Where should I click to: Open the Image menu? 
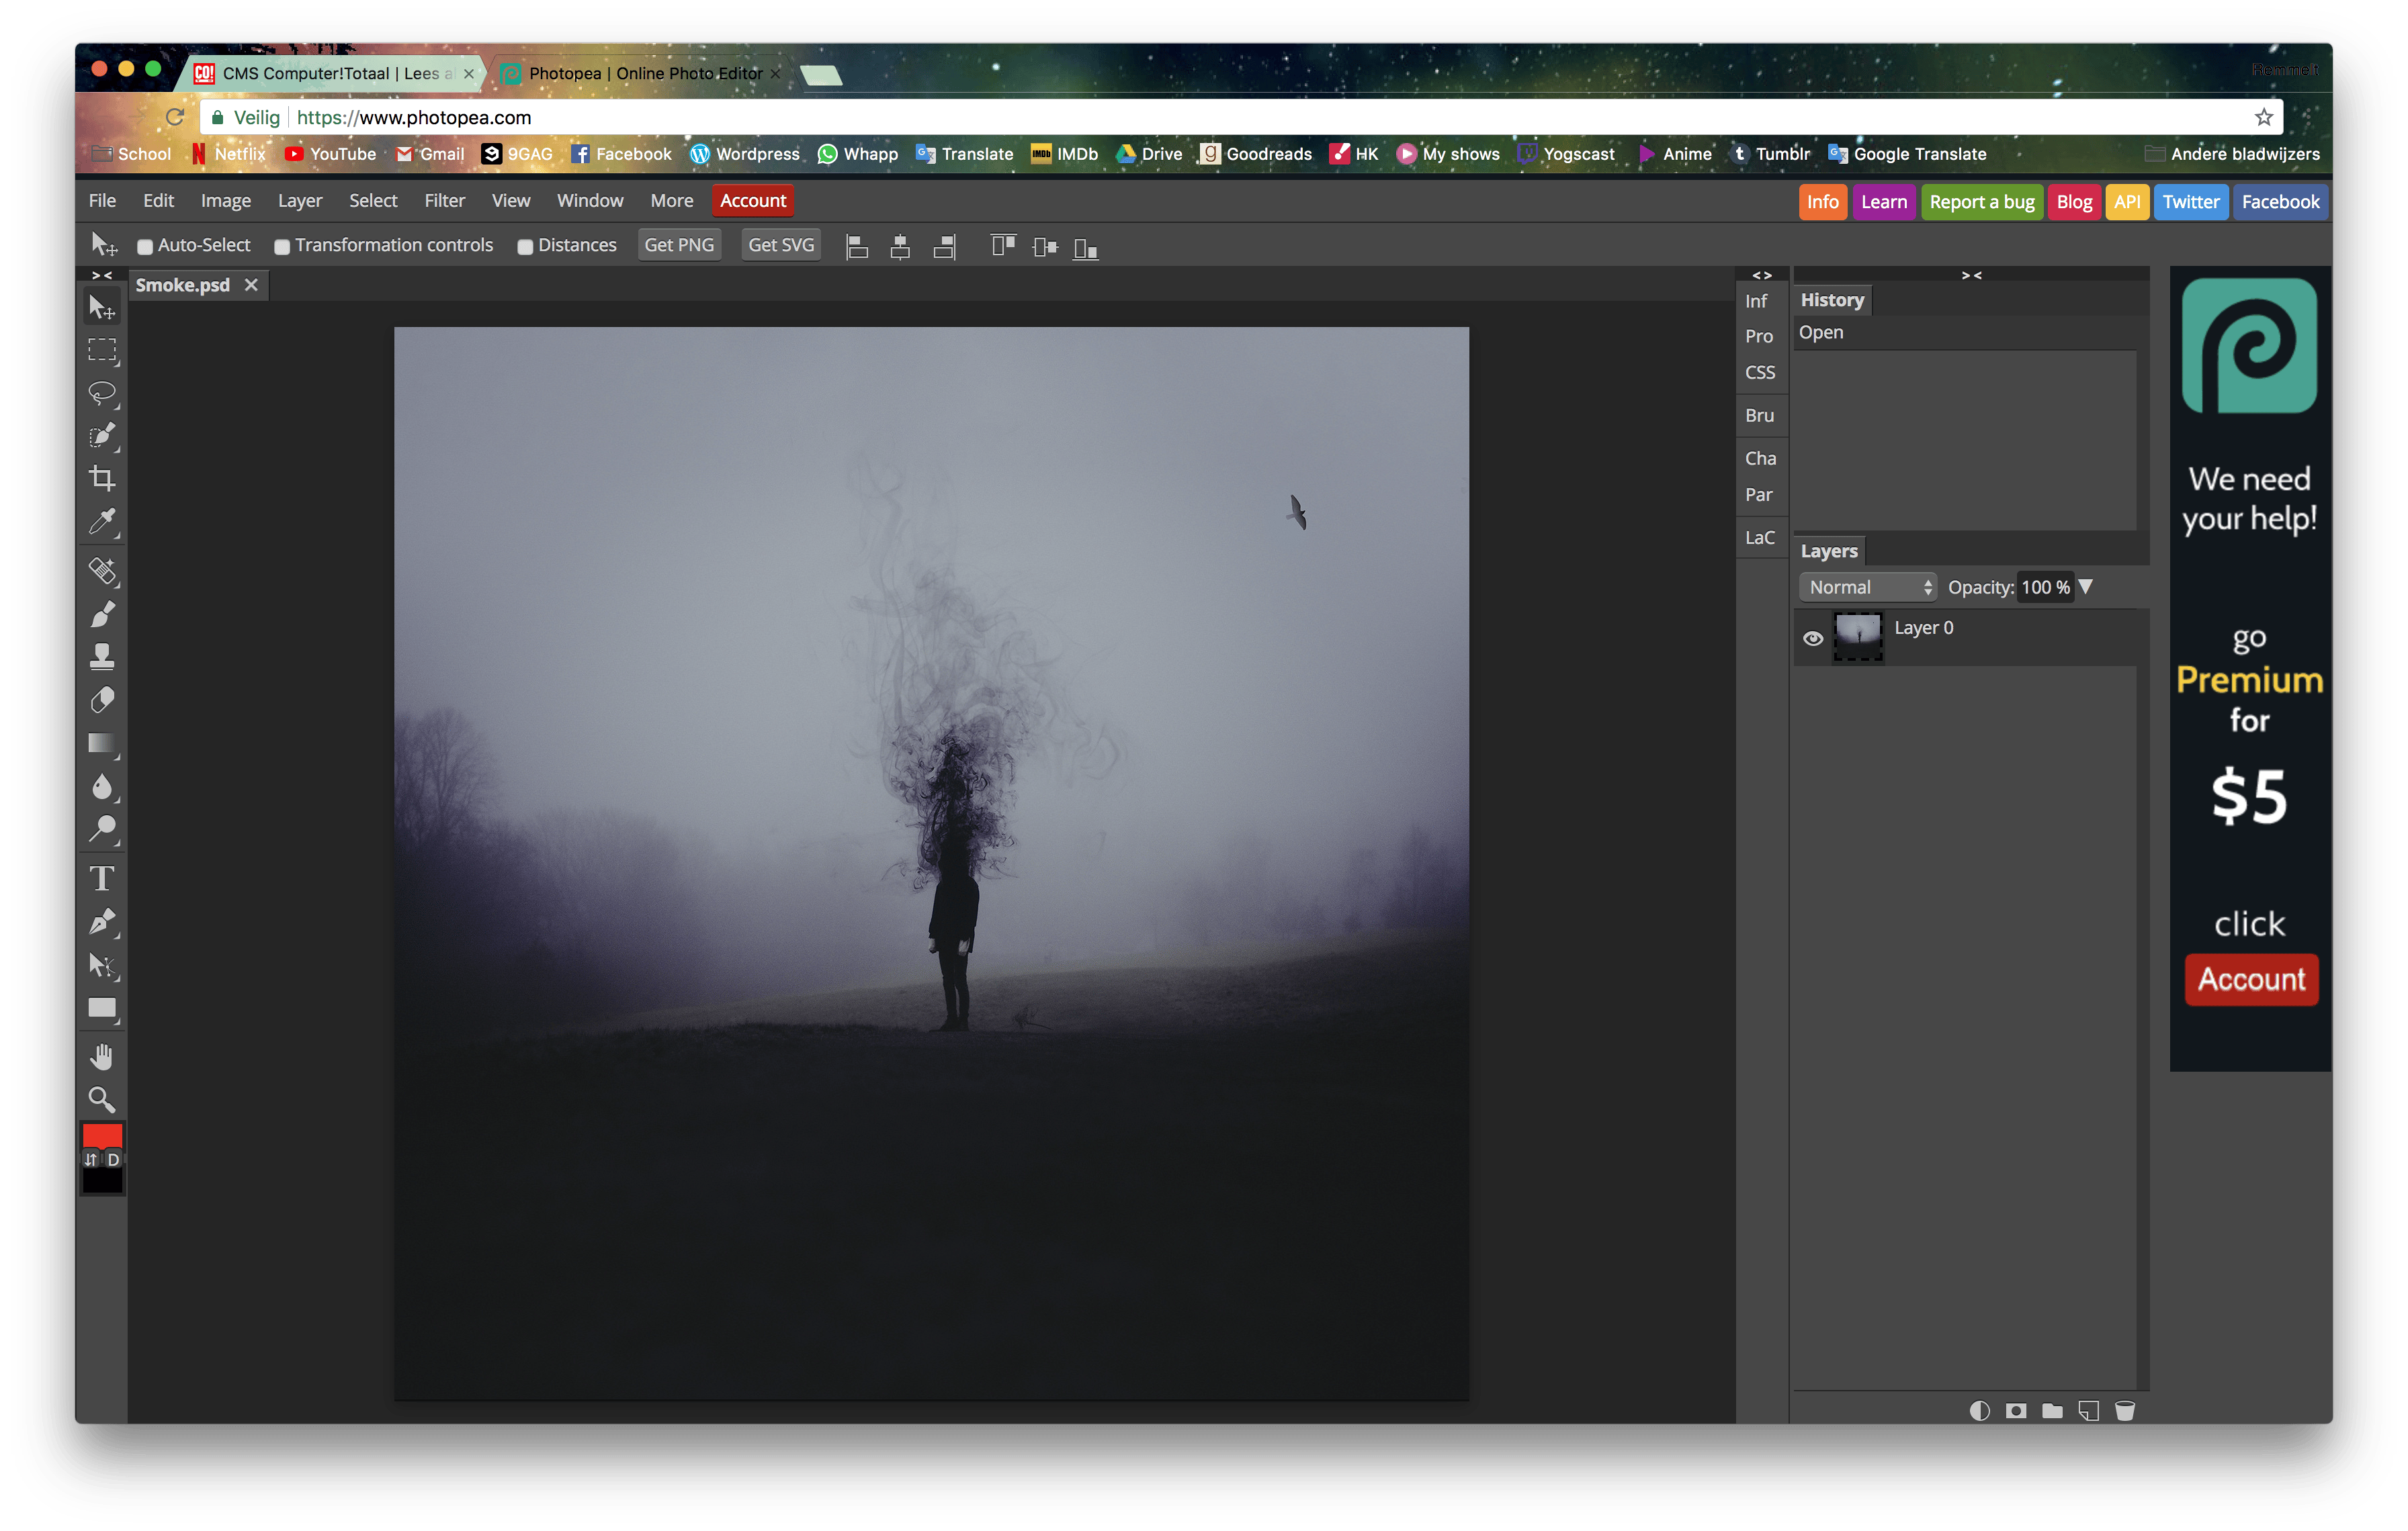tap(225, 201)
